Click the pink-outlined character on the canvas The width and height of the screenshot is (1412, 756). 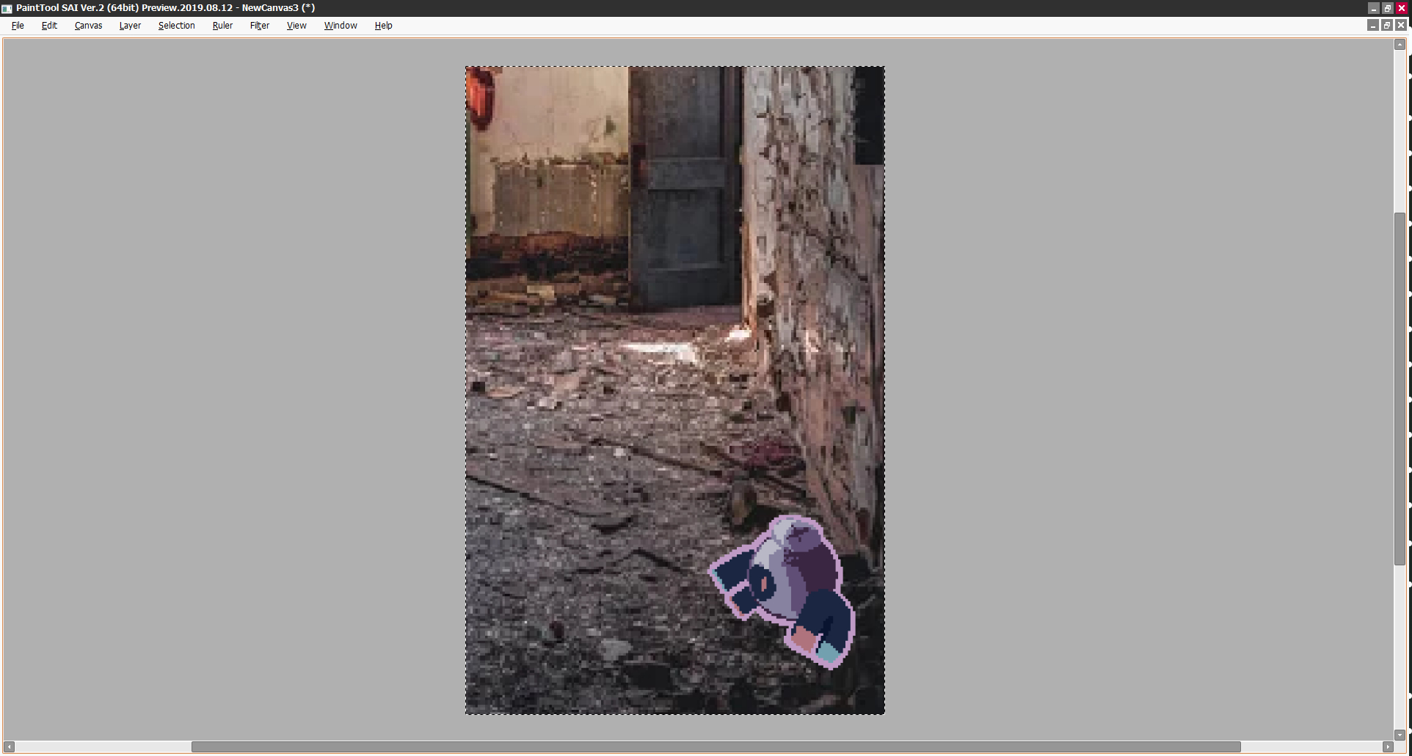coord(789,587)
